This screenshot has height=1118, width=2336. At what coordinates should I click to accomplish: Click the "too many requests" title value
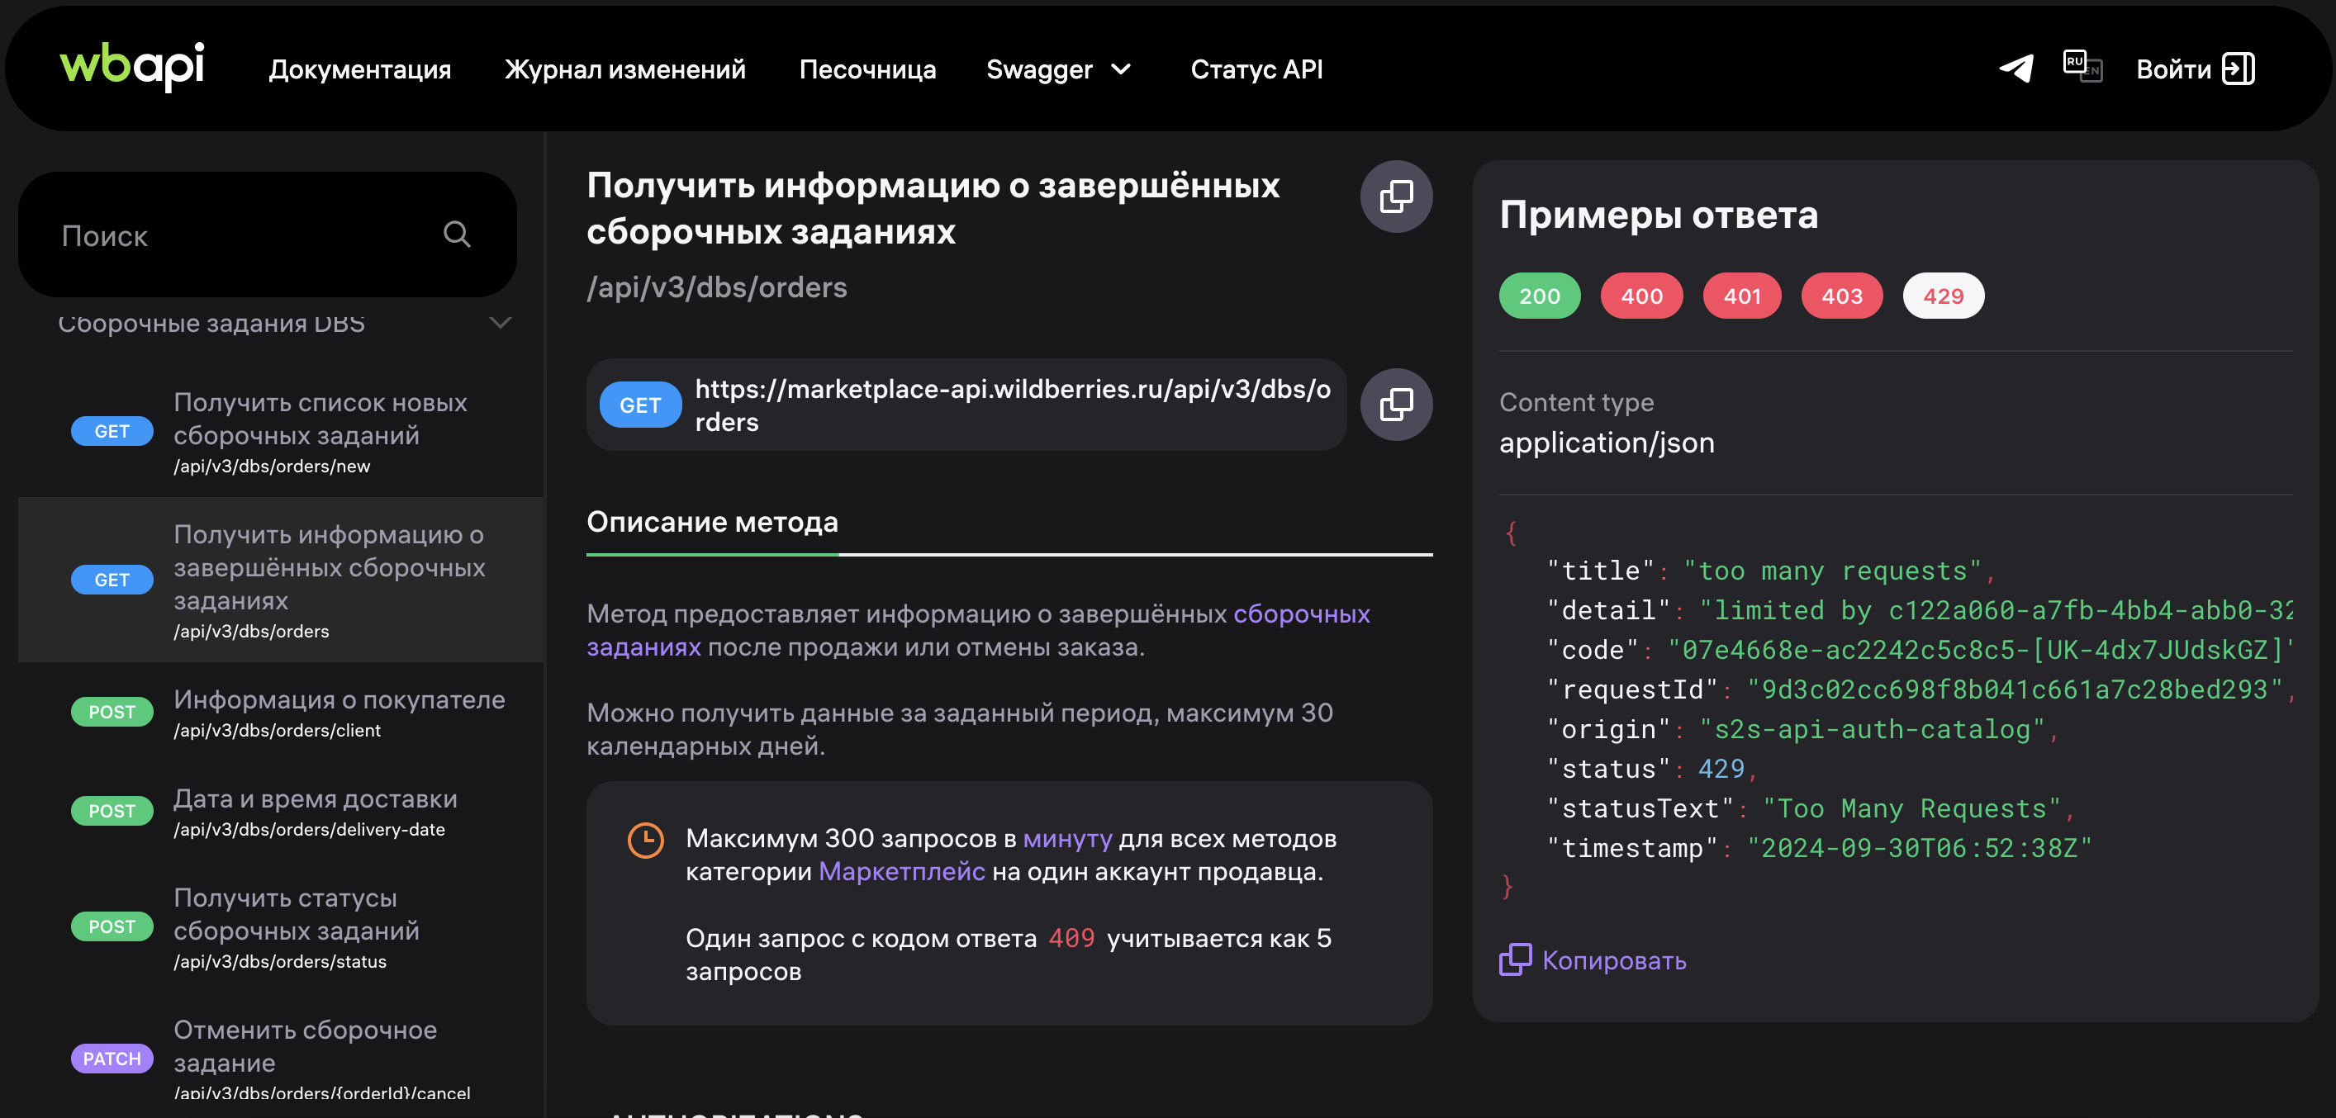(1832, 571)
